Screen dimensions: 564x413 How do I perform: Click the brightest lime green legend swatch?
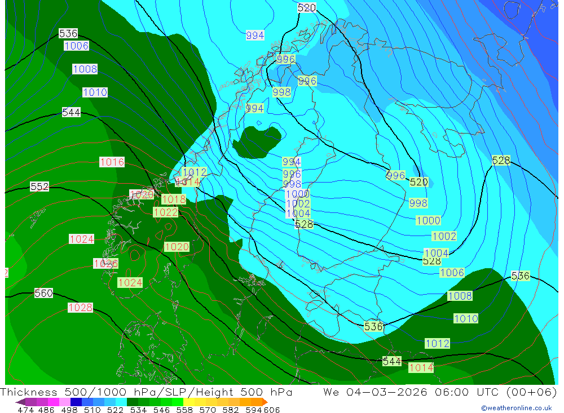[x=178, y=402]
